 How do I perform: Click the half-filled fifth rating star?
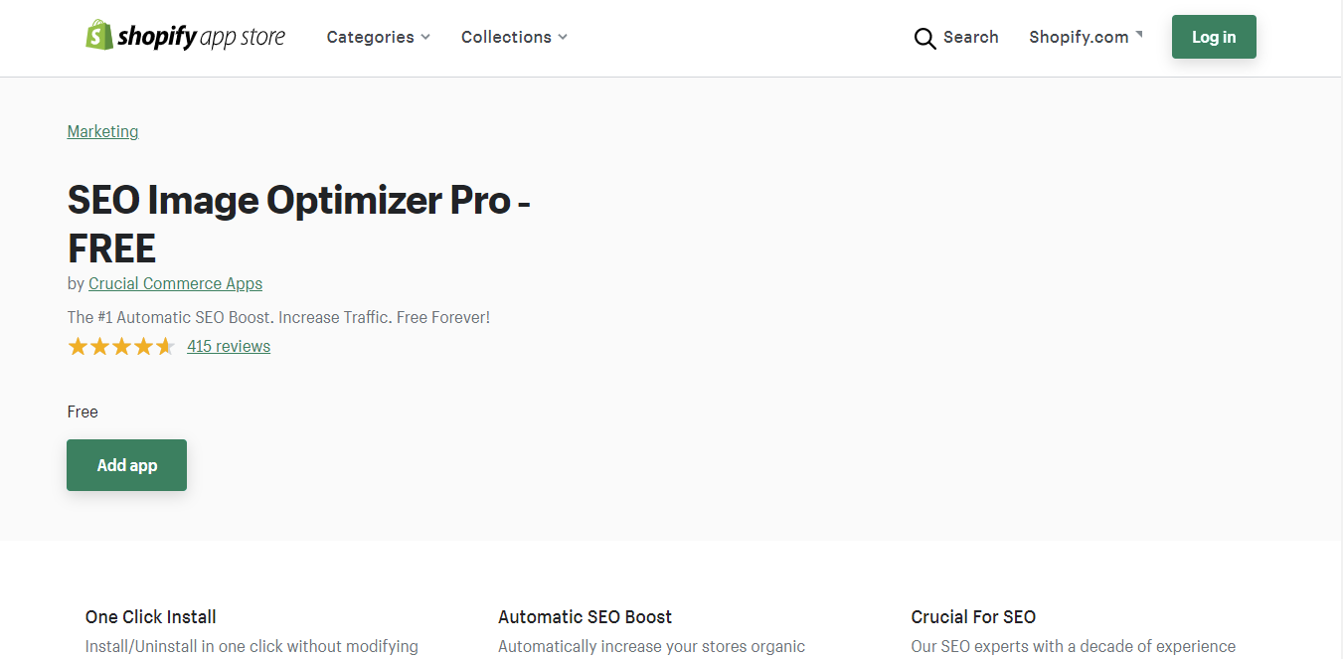click(x=165, y=347)
